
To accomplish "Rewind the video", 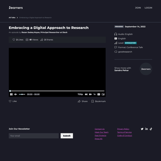I will 86,94.
